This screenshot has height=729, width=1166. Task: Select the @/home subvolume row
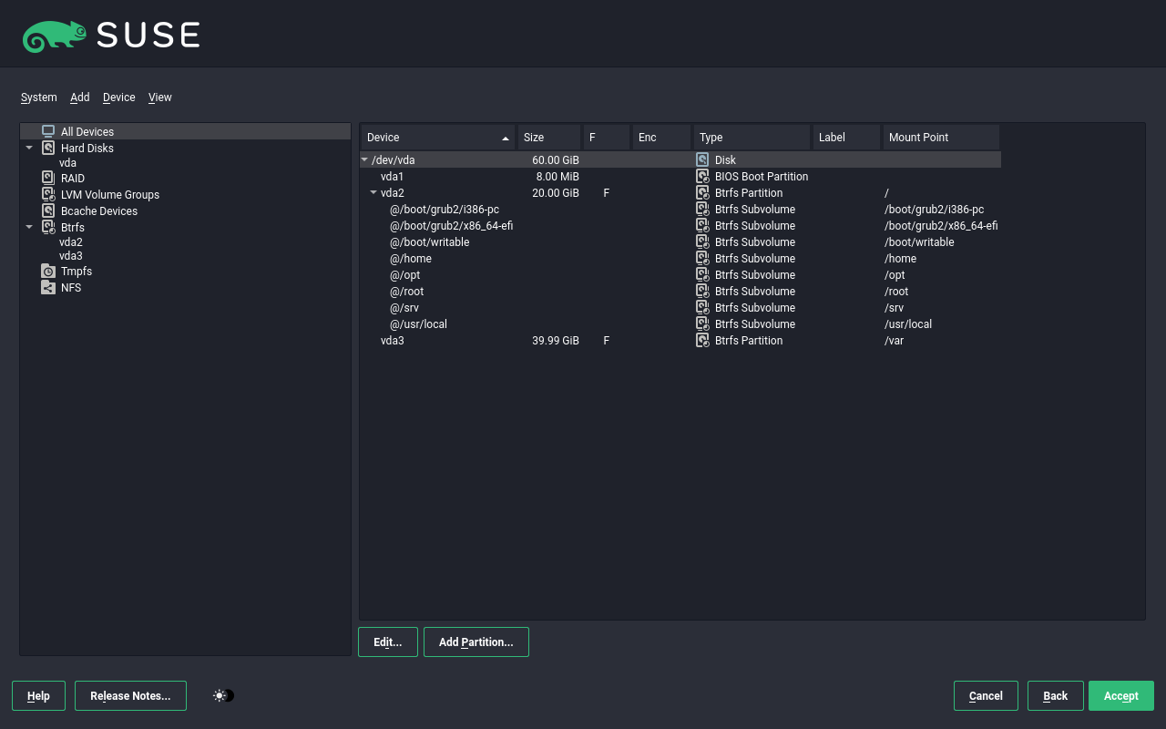pos(411,258)
